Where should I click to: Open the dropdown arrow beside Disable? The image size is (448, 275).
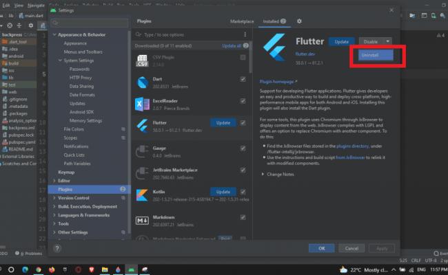click(388, 42)
